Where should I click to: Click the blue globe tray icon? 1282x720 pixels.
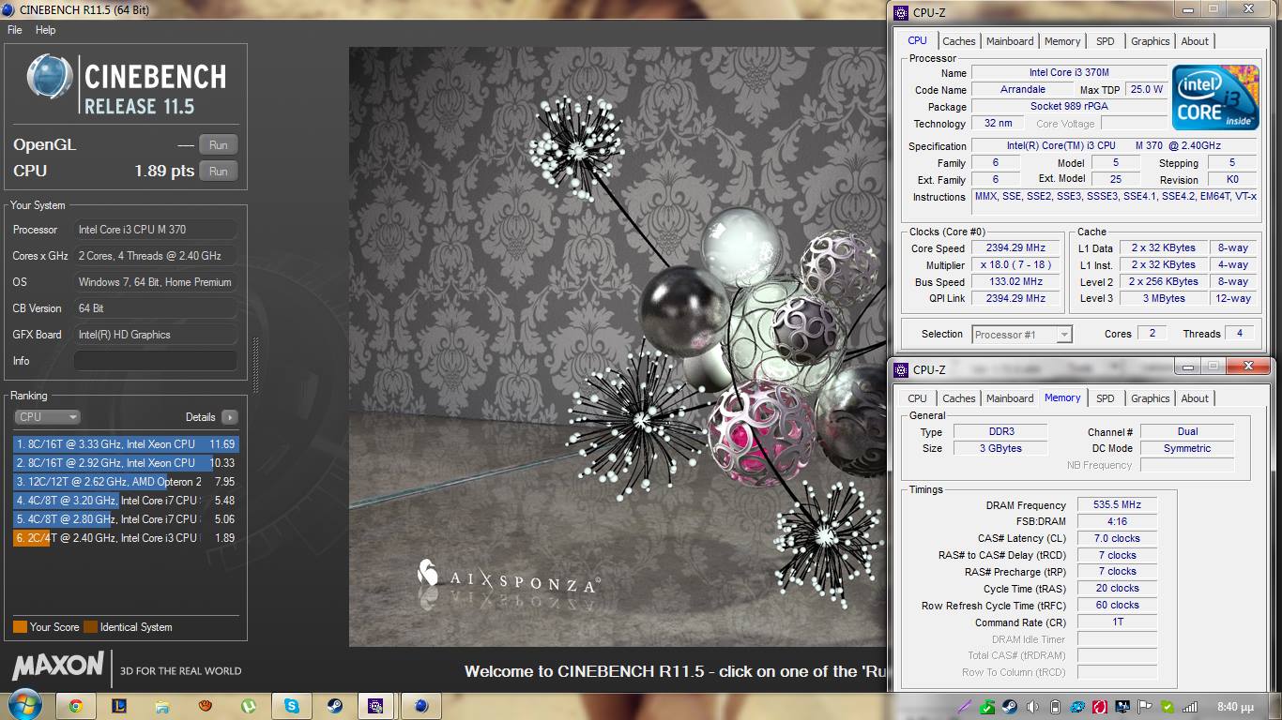(x=1077, y=707)
